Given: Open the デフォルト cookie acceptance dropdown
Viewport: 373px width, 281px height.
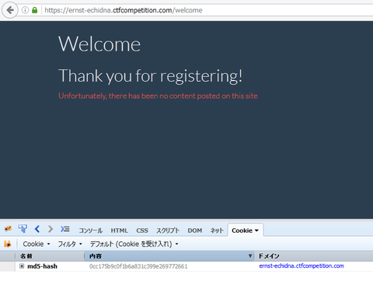Looking at the screenshot, I should click(x=134, y=244).
